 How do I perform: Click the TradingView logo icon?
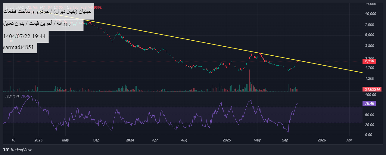6,150
